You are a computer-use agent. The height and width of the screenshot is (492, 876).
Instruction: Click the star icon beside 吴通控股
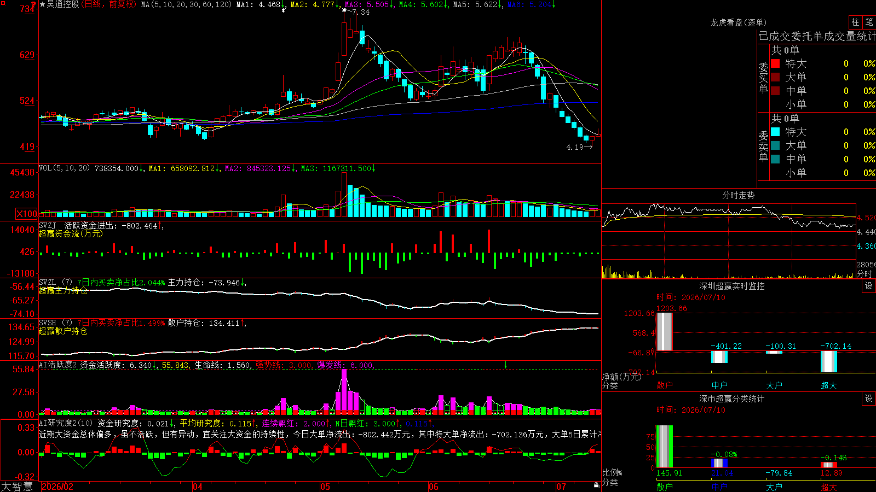[43, 4]
